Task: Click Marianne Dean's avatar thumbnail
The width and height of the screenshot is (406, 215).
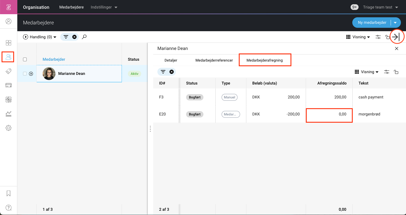Action: pos(49,73)
